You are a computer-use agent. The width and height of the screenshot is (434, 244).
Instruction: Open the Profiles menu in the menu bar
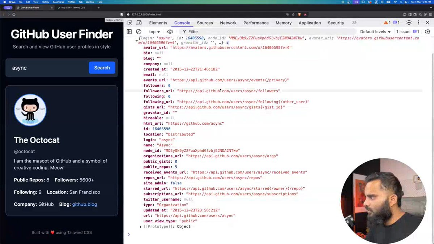click(x=71, y=2)
